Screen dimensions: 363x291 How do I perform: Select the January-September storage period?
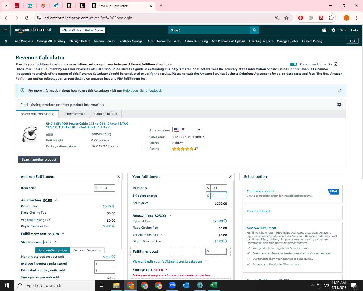pyautogui.click(x=53, y=250)
